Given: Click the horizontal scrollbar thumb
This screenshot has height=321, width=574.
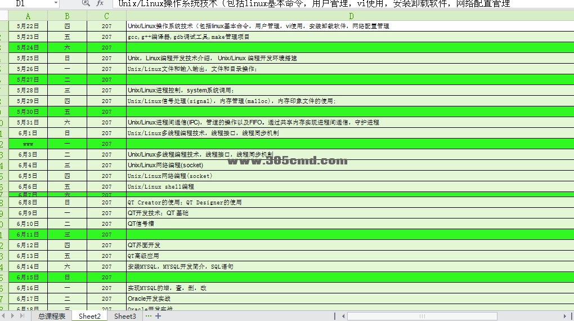Looking at the screenshot, I should (x=422, y=316).
